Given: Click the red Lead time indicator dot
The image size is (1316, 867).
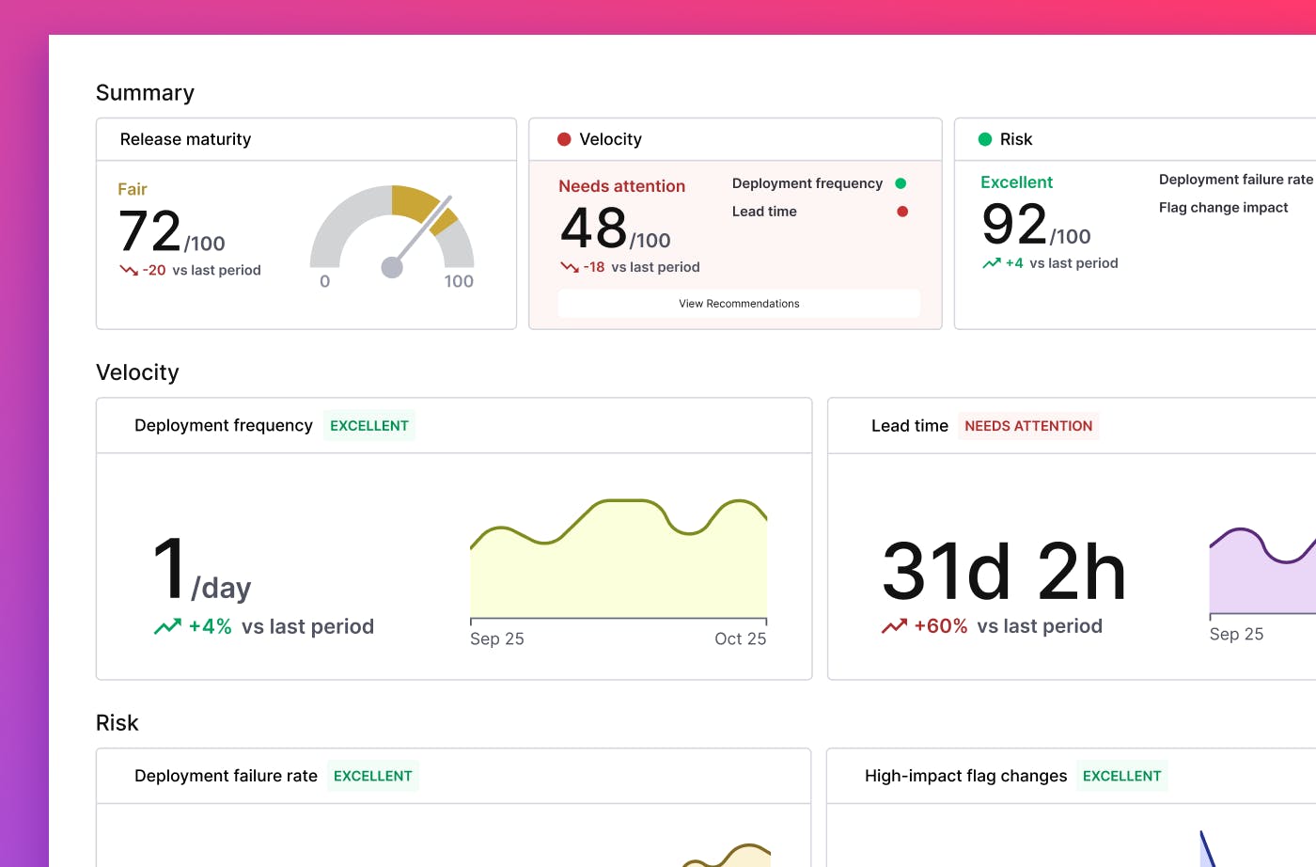Looking at the screenshot, I should click(902, 212).
